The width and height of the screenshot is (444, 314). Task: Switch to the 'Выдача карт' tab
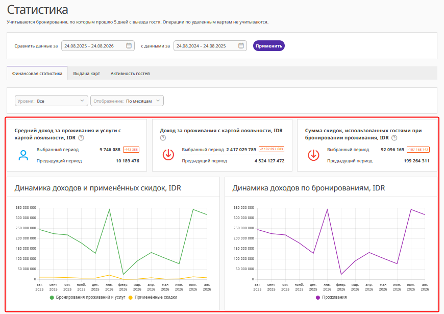[x=86, y=74]
